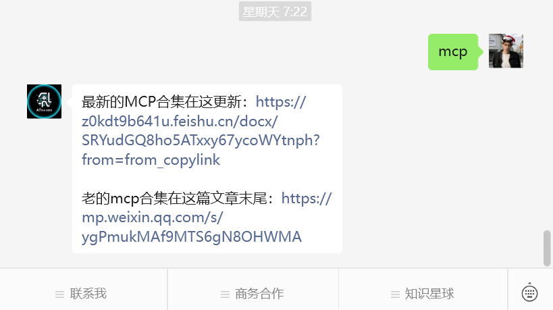Open the AI account avatar
This screenshot has height=310, width=553.
click(44, 101)
